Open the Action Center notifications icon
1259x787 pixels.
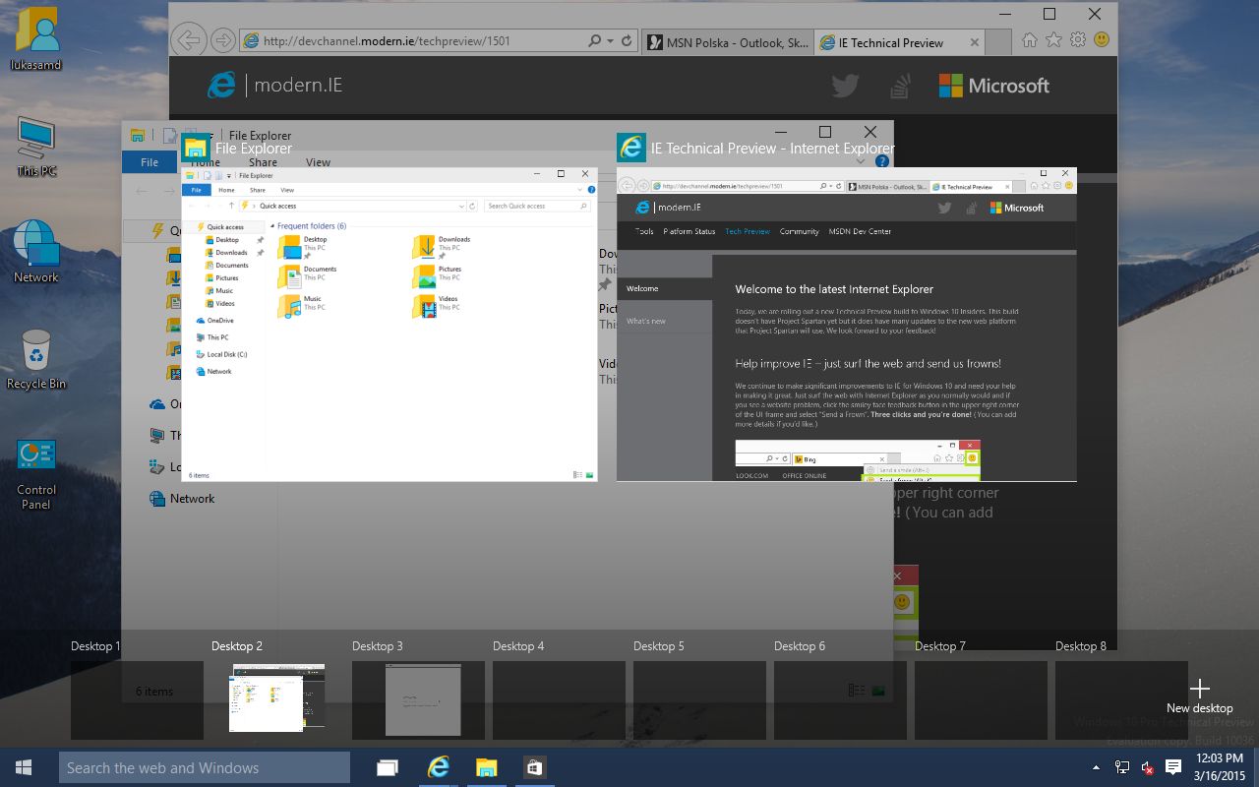1172,767
